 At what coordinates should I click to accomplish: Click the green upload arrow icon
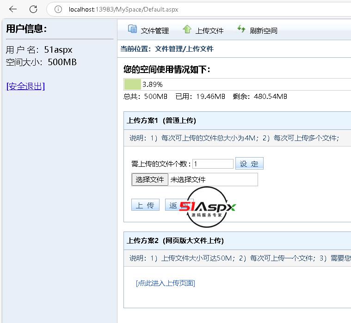pos(187,29)
